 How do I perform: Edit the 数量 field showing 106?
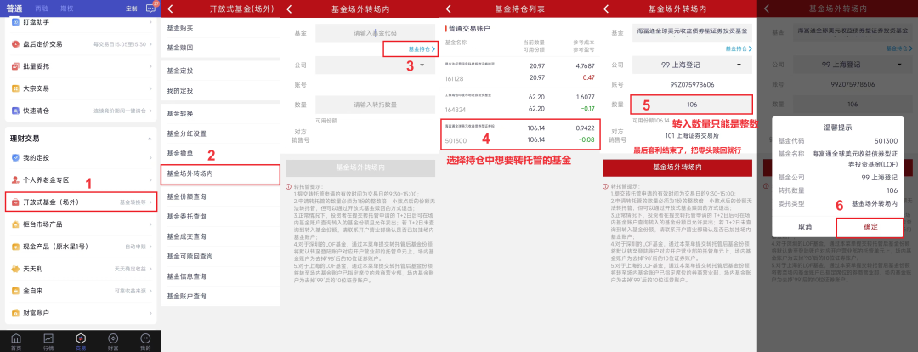pos(692,105)
